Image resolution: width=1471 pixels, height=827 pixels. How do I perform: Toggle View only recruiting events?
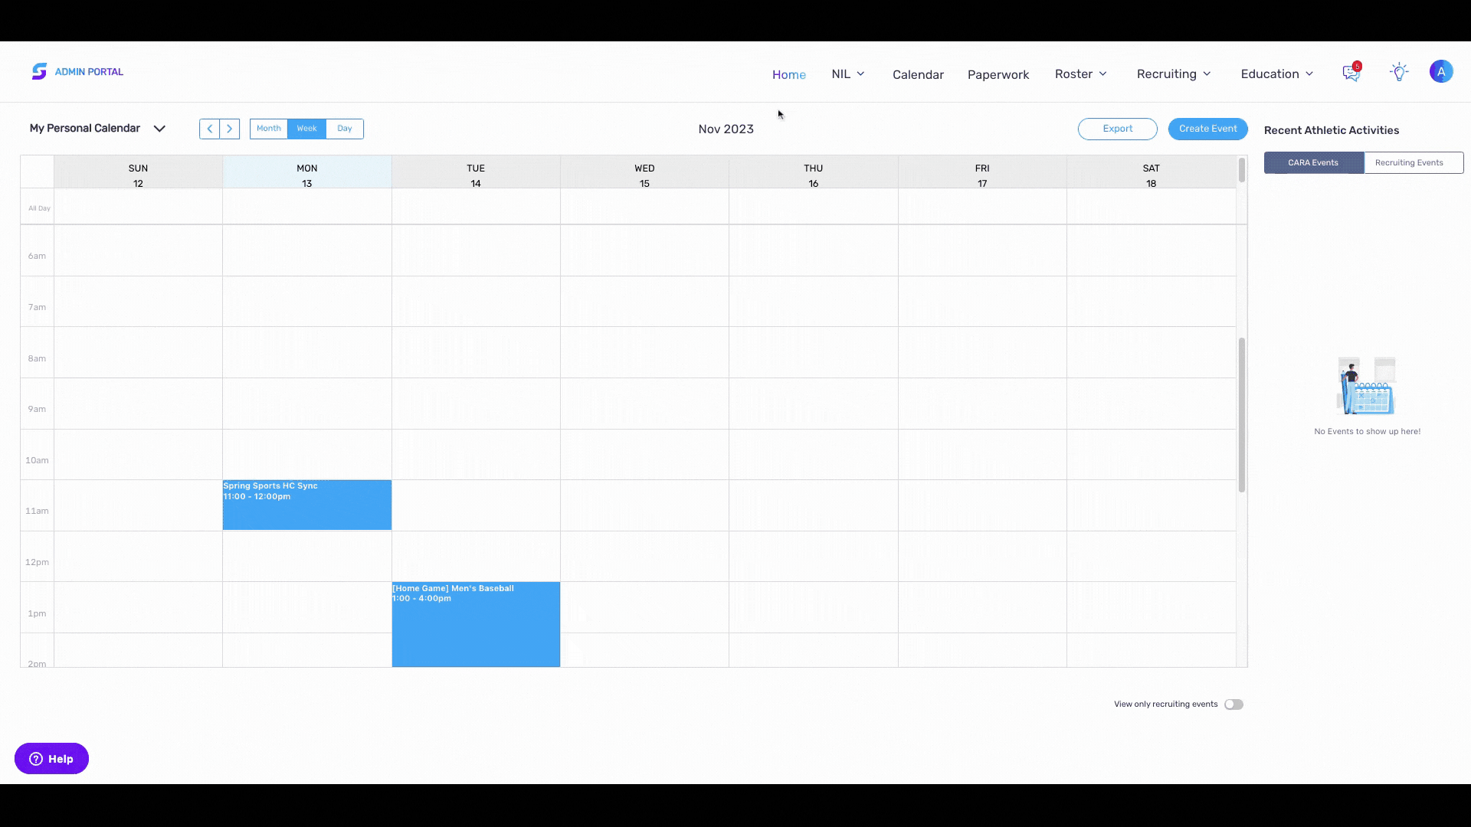tap(1233, 704)
